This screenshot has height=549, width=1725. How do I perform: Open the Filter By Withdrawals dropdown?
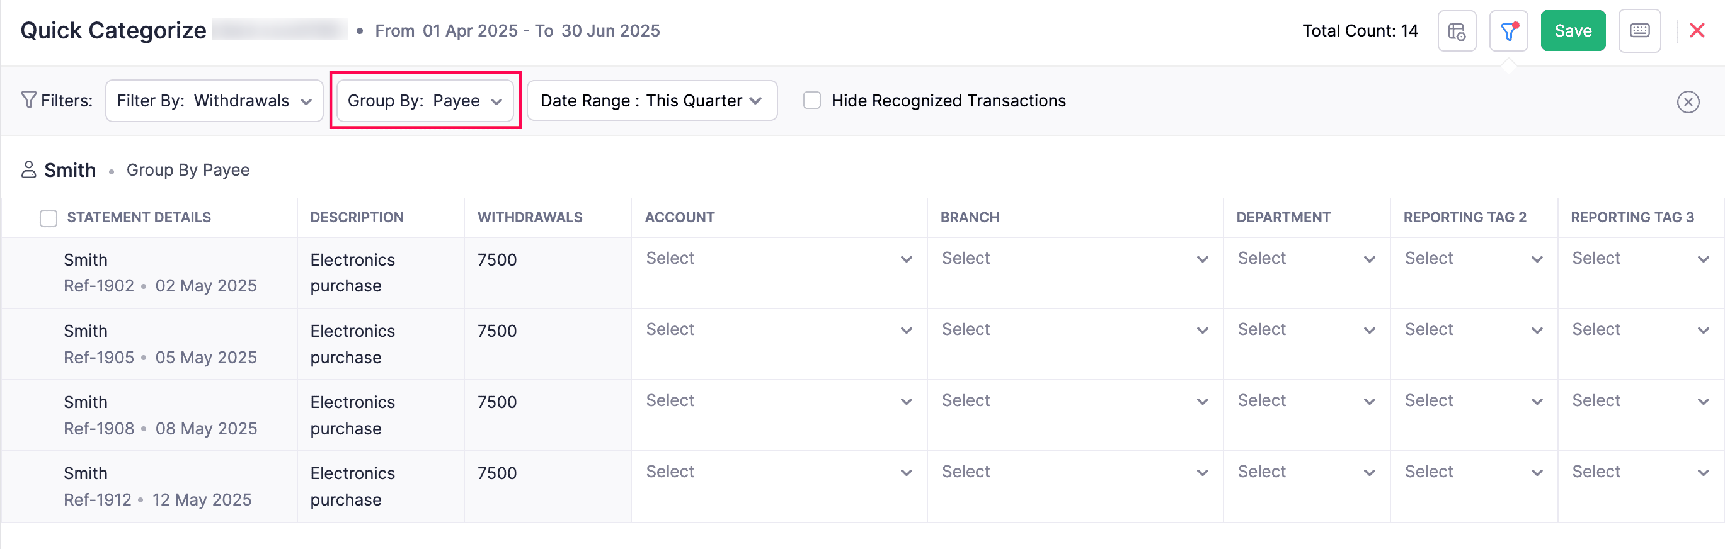[214, 101]
